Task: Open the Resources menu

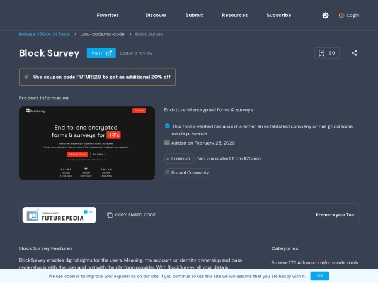Action: [235, 15]
